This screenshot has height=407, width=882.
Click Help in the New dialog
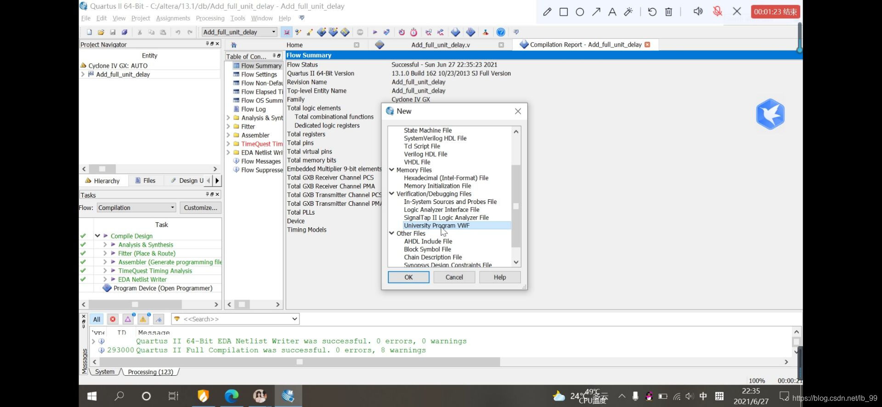pyautogui.click(x=500, y=277)
